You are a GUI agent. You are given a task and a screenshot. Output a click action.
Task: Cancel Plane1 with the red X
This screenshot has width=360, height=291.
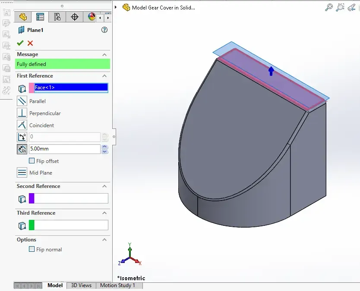pyautogui.click(x=30, y=43)
